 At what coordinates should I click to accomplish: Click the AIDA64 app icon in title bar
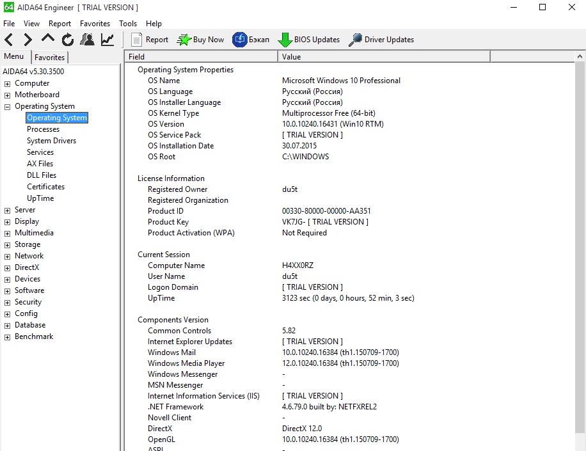(8, 7)
